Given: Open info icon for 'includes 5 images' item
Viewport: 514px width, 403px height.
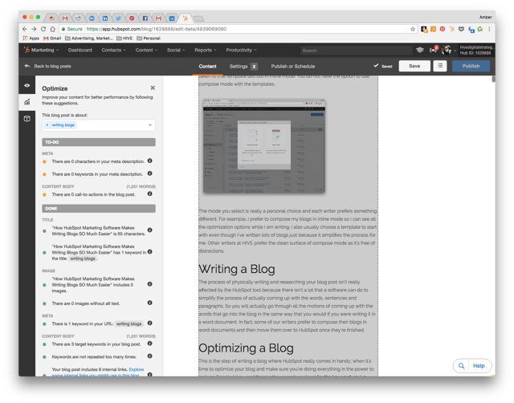Looking at the screenshot, I should coord(150,284).
